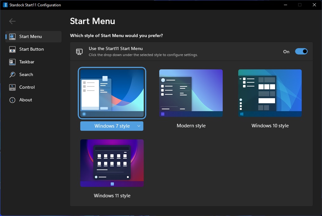Image resolution: width=322 pixels, height=216 pixels.
Task: Switch to the Taskbar section
Action: [34, 62]
